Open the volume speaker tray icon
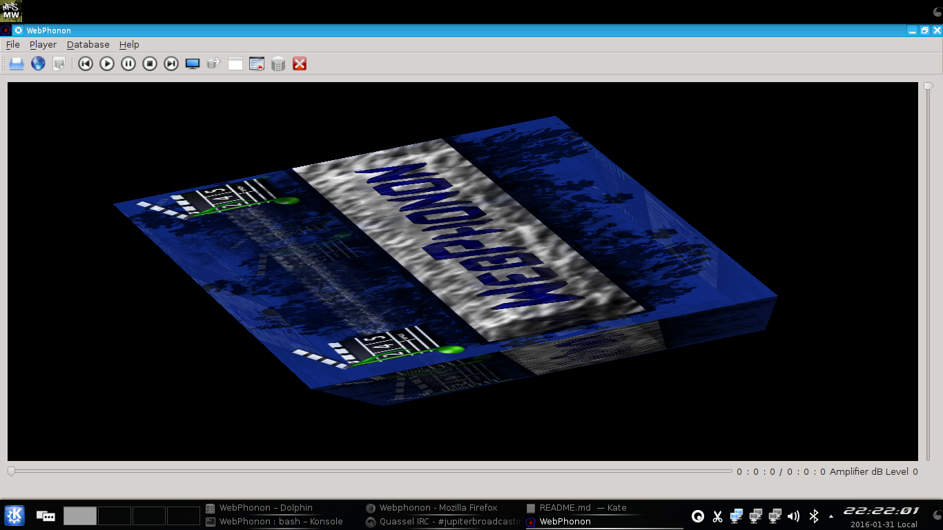The width and height of the screenshot is (943, 530). pos(794,516)
